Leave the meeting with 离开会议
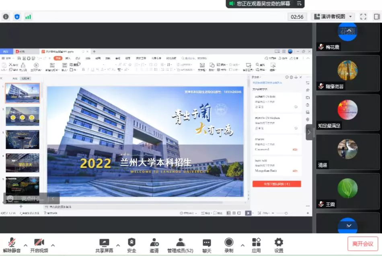Viewport: 382px width, 256px height. (363, 244)
